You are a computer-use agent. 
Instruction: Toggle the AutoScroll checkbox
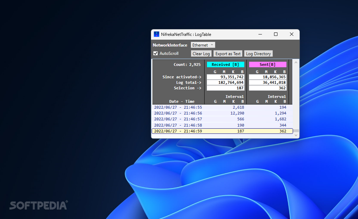click(156, 53)
